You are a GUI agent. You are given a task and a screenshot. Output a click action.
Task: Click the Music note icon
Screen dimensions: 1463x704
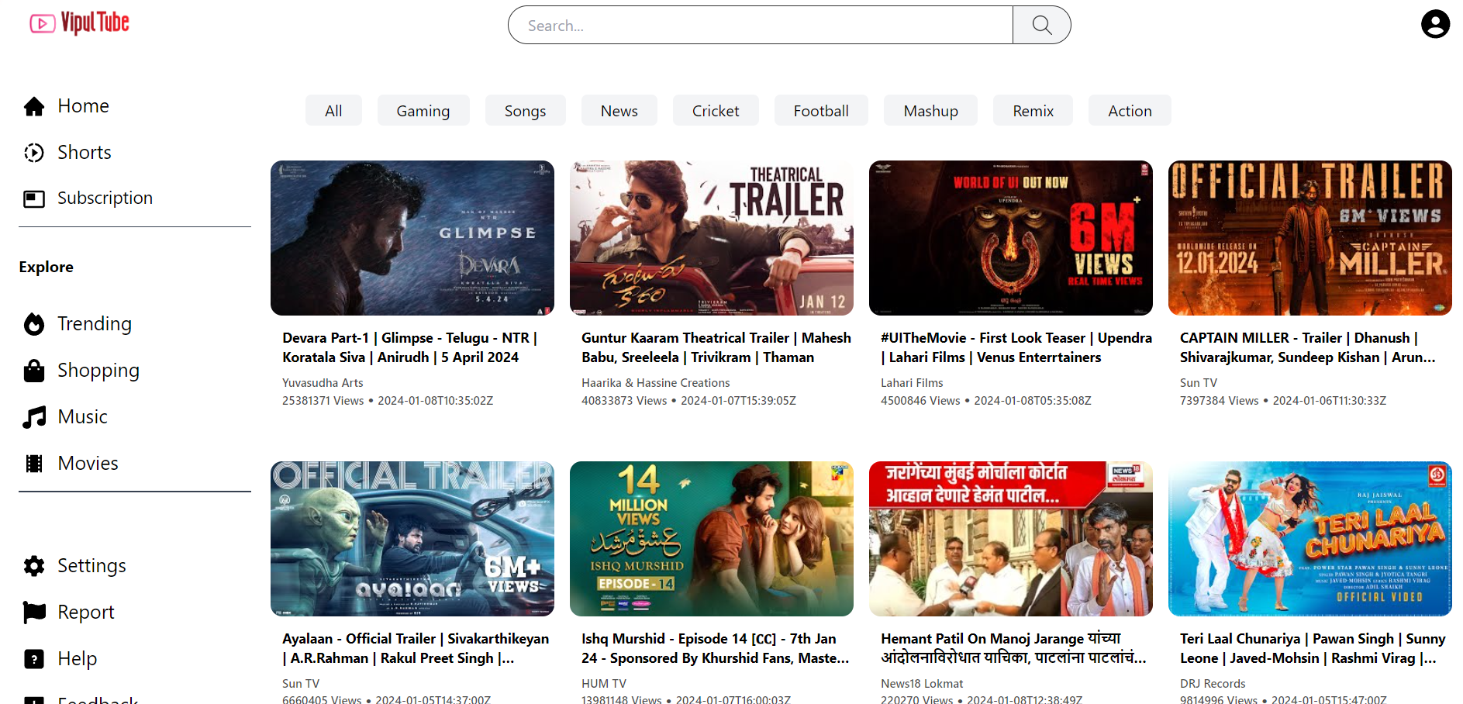(x=34, y=417)
